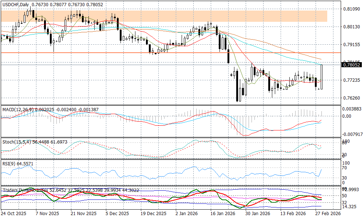Click the MACD scale value 0.003883
Image resolution: width=364 pixels, height=218 pixels.
[352, 109]
